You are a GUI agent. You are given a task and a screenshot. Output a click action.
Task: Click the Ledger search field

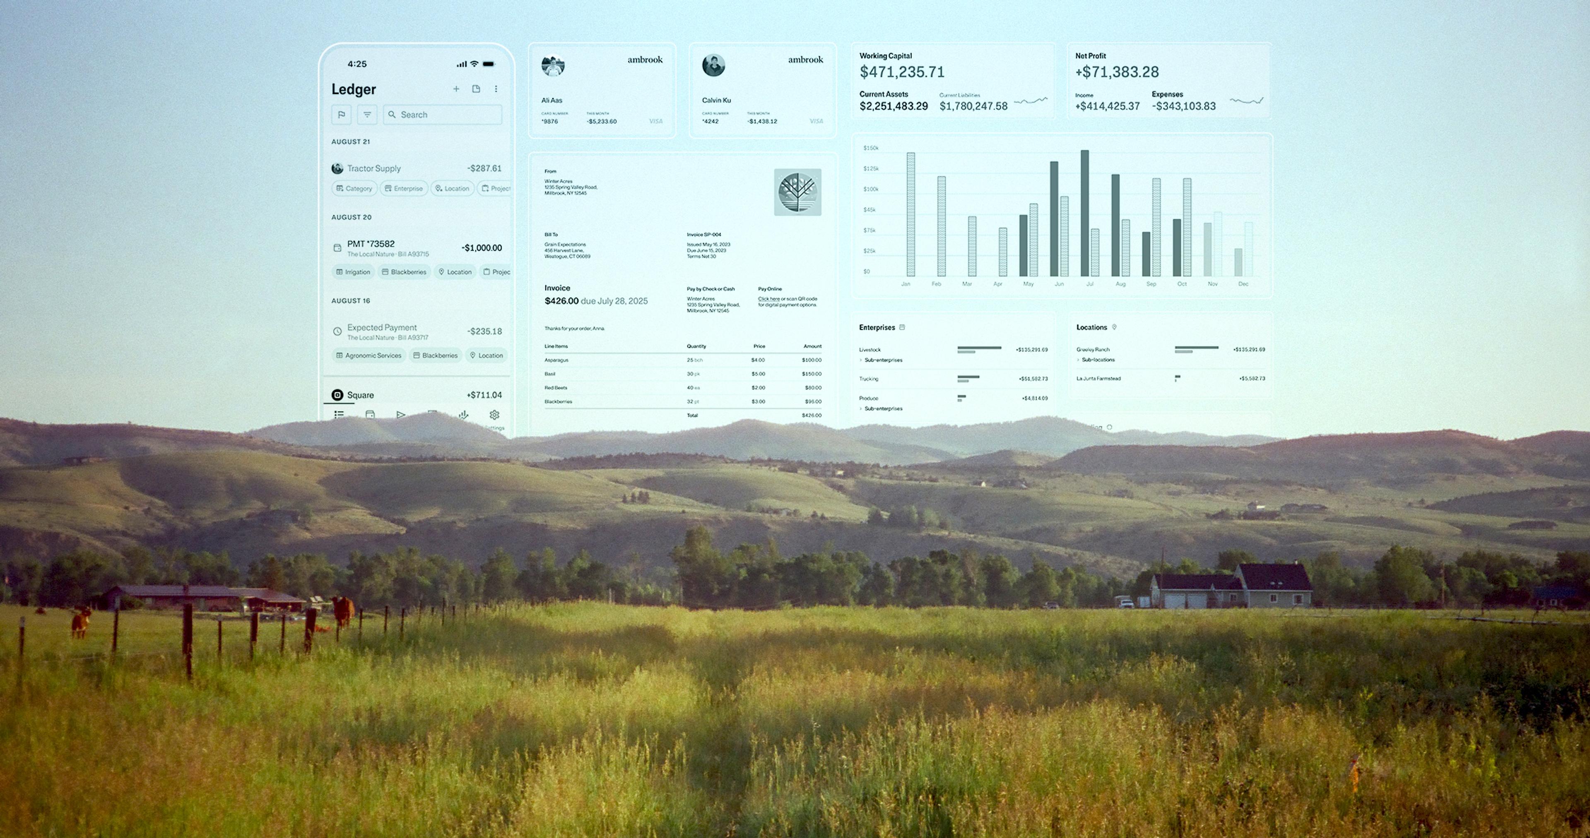(x=443, y=115)
